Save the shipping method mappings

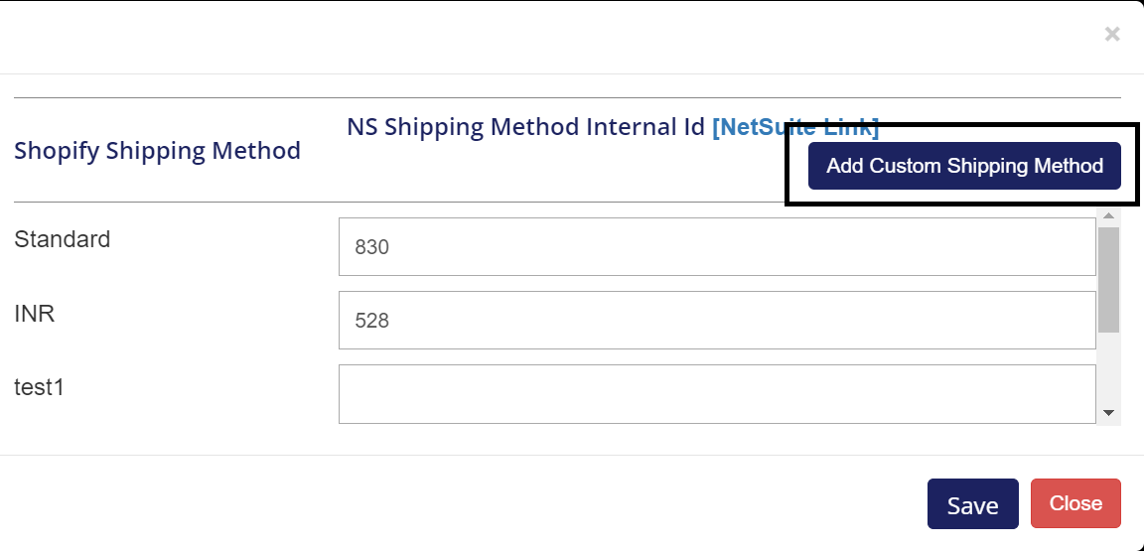pos(972,504)
